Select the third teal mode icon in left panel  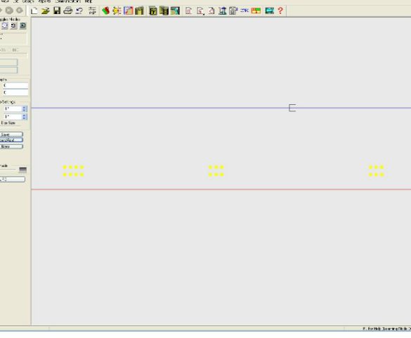pyautogui.click(x=22, y=25)
